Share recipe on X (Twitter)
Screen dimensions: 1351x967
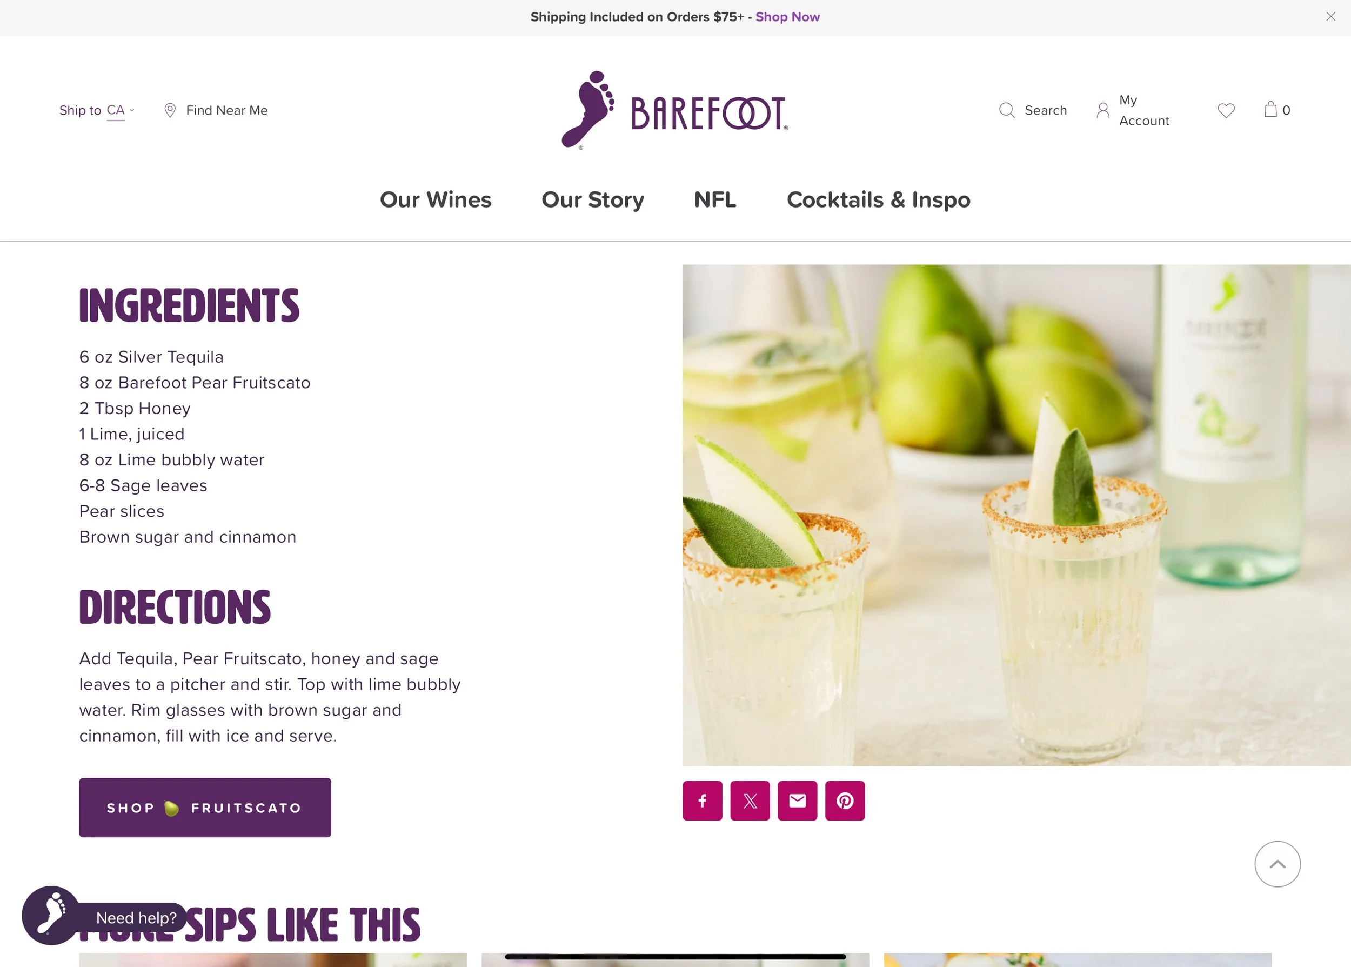[x=750, y=801]
